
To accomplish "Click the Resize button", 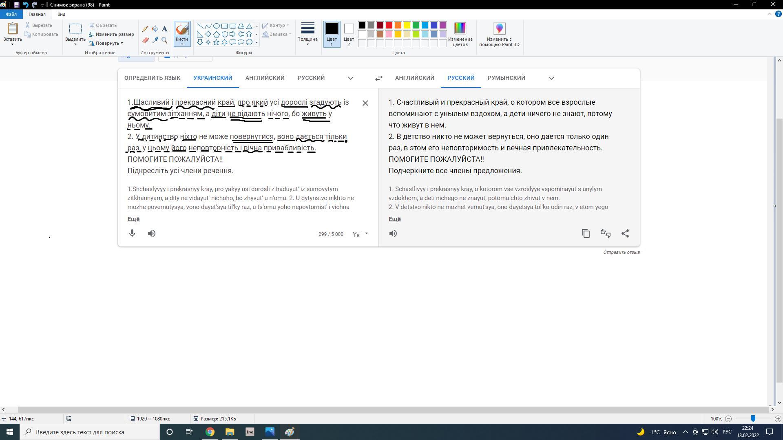I will 111,34.
